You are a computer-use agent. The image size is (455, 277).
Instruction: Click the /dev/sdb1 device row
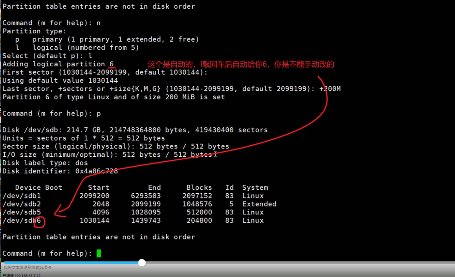pyautogui.click(x=22, y=196)
